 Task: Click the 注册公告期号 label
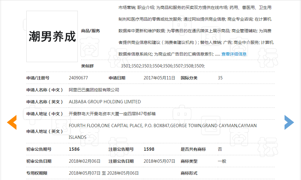click(x=121, y=149)
